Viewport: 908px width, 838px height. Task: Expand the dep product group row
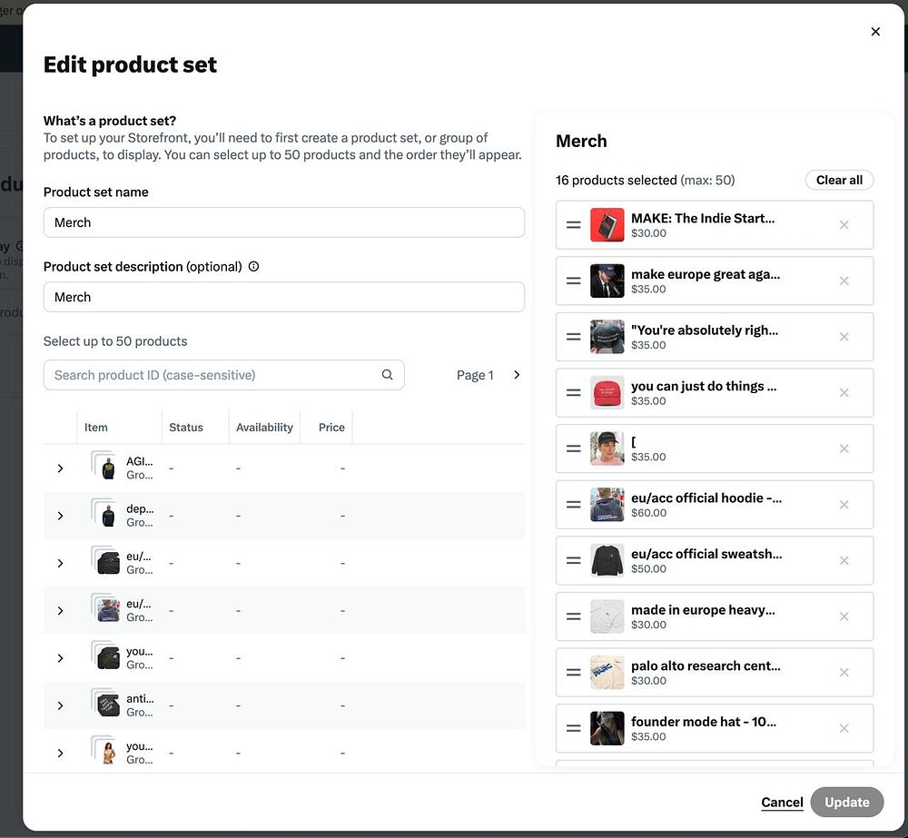(61, 516)
